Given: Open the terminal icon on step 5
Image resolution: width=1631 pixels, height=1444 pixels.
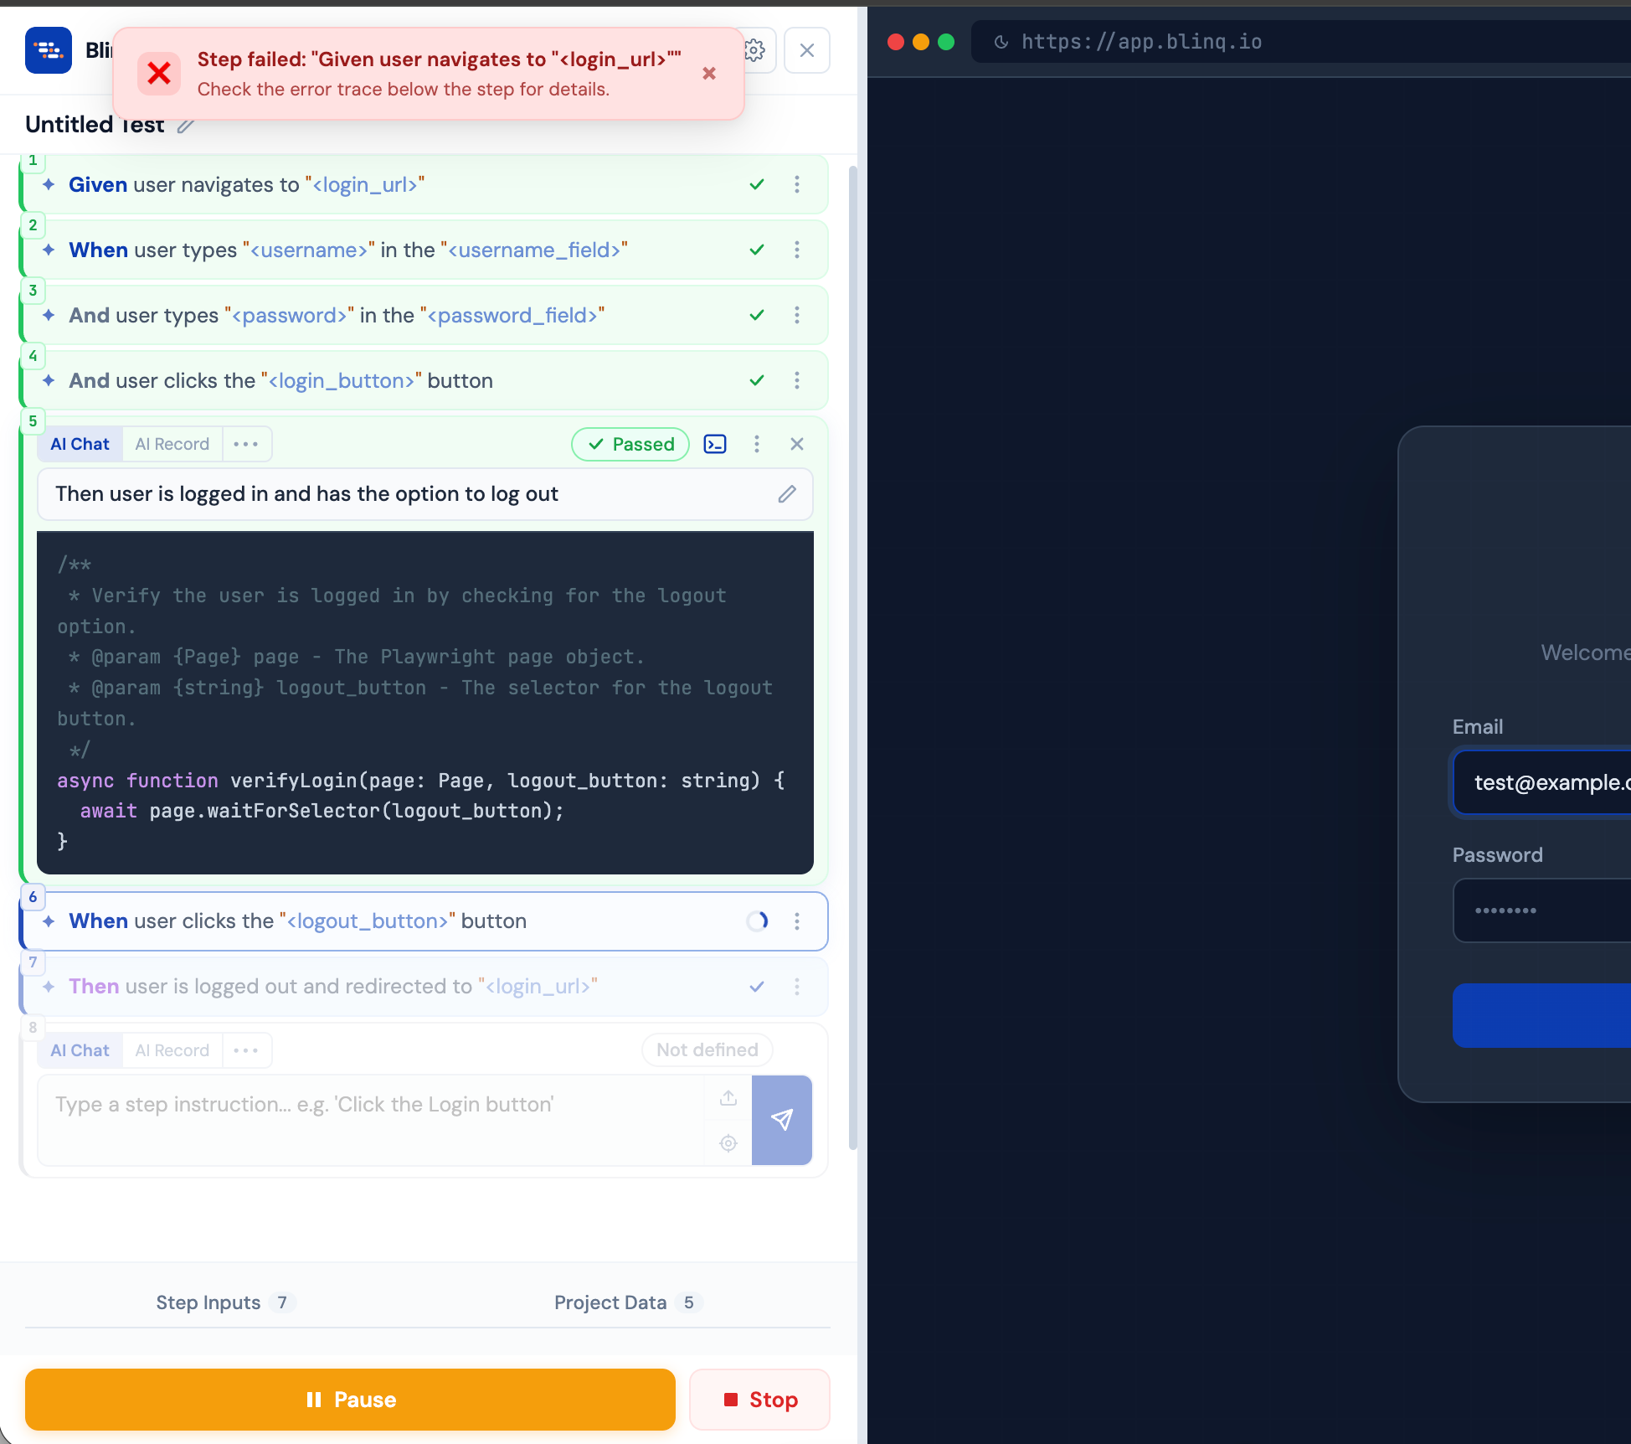Looking at the screenshot, I should [715, 444].
